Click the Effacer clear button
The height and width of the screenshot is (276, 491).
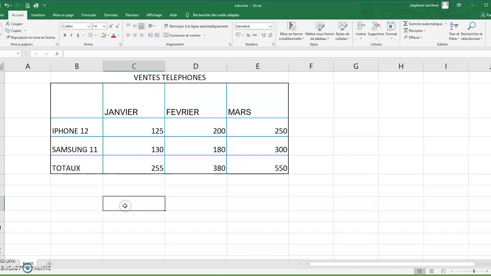coord(413,38)
